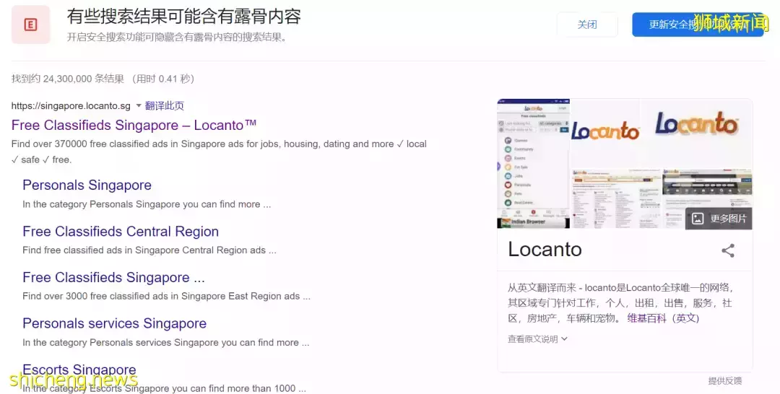780x394 pixels.
Task: Click 更多图片 more images button
Action: (x=719, y=219)
